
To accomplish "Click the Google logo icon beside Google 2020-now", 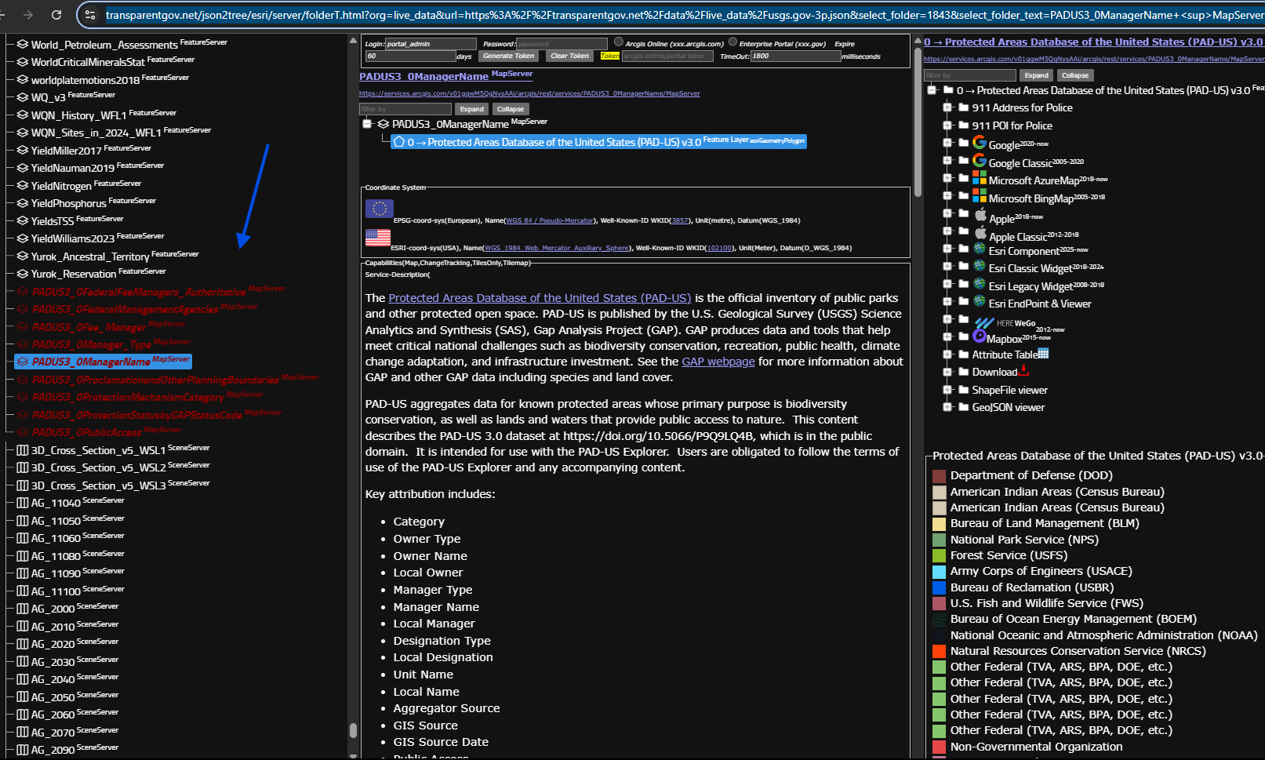I will [x=980, y=142].
